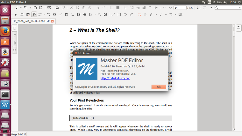Screen dimensions: 242x136
Task: Click the 'Your First Keystrokes' heading
Action: [x=87, y=101]
